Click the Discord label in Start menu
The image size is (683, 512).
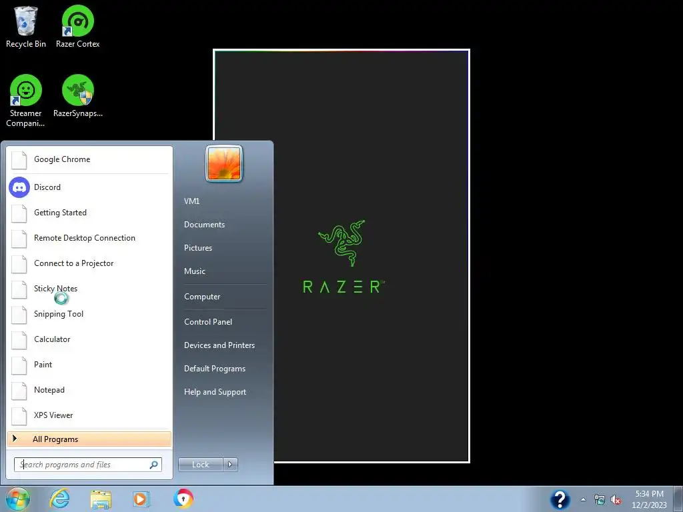coord(47,187)
